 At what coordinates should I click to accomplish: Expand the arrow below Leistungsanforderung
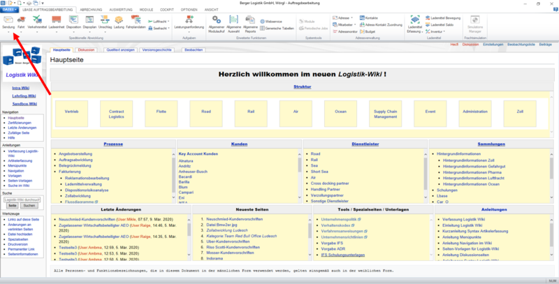coord(189,31)
